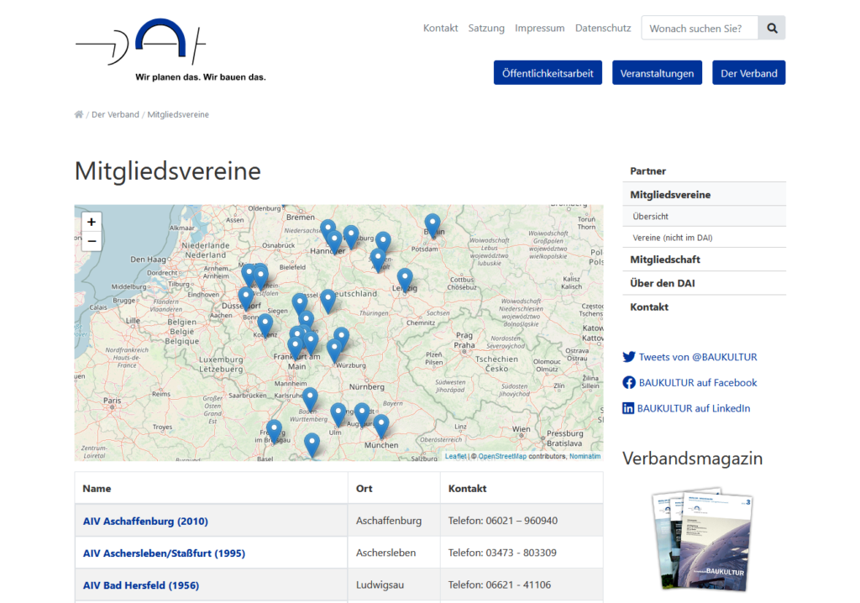Click the Name column header
Image resolution: width=860 pixels, height=603 pixels.
pos(211,488)
